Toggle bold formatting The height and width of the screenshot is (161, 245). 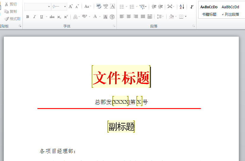(x=28, y=17)
